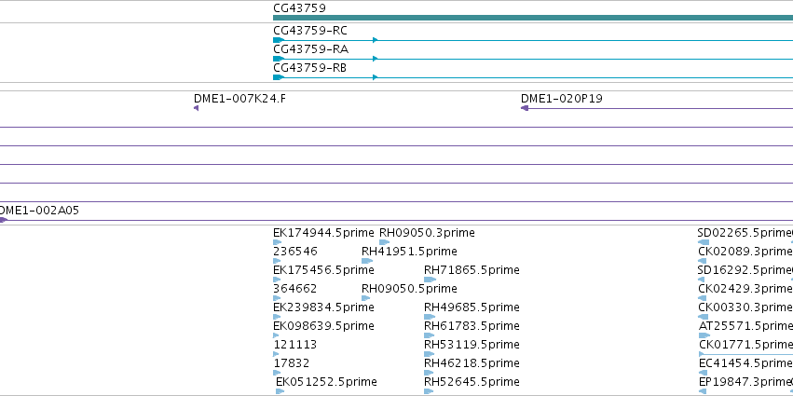This screenshot has height=396, width=793.
Task: Select the DME1-002A05 feature arrowhead
Action: point(3,220)
